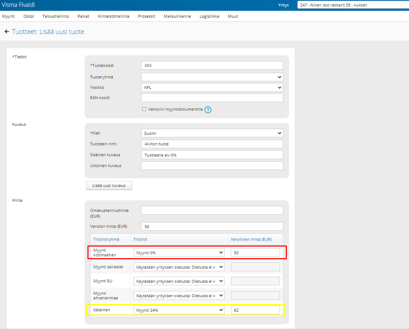Image resolution: width=409 pixels, height=329 pixels.
Task: Open the Tuoteryhmä dropdown
Action: (x=212, y=77)
